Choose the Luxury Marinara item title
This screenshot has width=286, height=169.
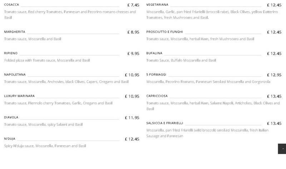click(x=19, y=96)
